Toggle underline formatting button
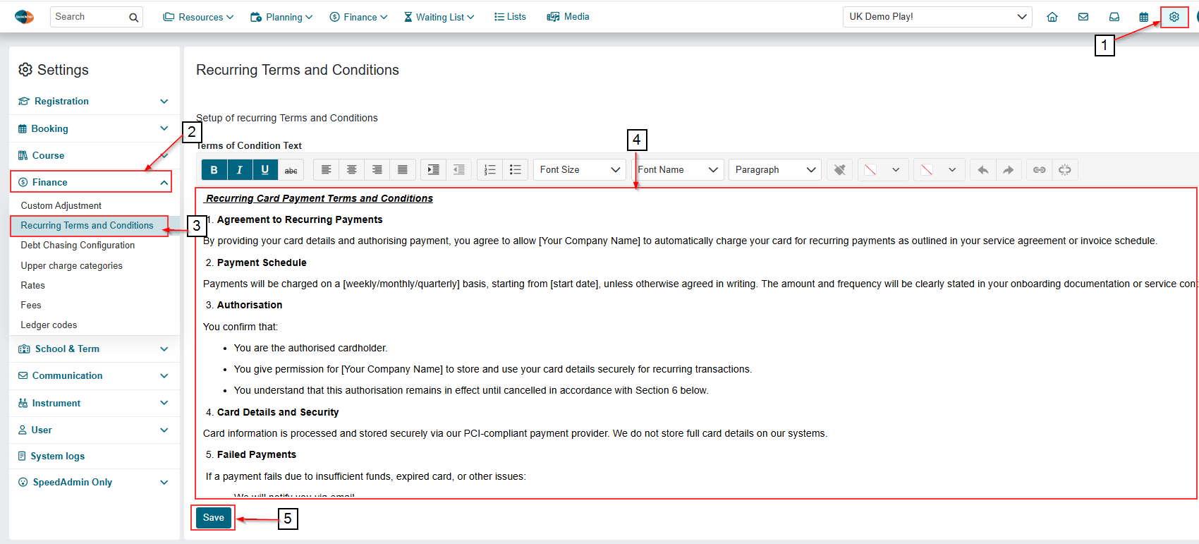The image size is (1199, 544). point(265,170)
